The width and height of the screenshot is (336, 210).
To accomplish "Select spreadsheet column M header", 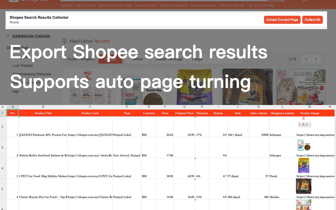I will (310, 107).
